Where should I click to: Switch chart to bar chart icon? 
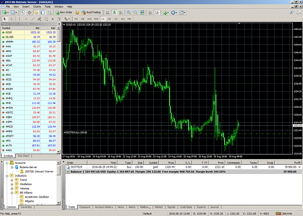[x=108, y=13]
